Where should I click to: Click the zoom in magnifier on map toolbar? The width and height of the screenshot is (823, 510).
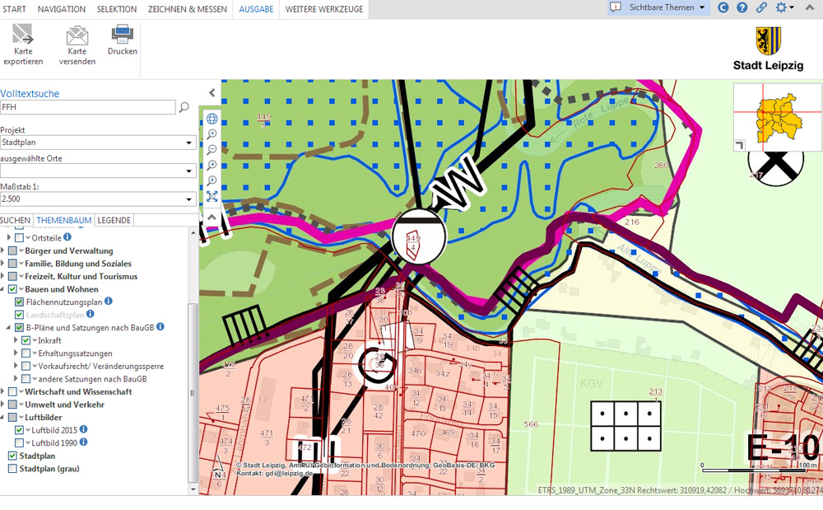pos(212,134)
